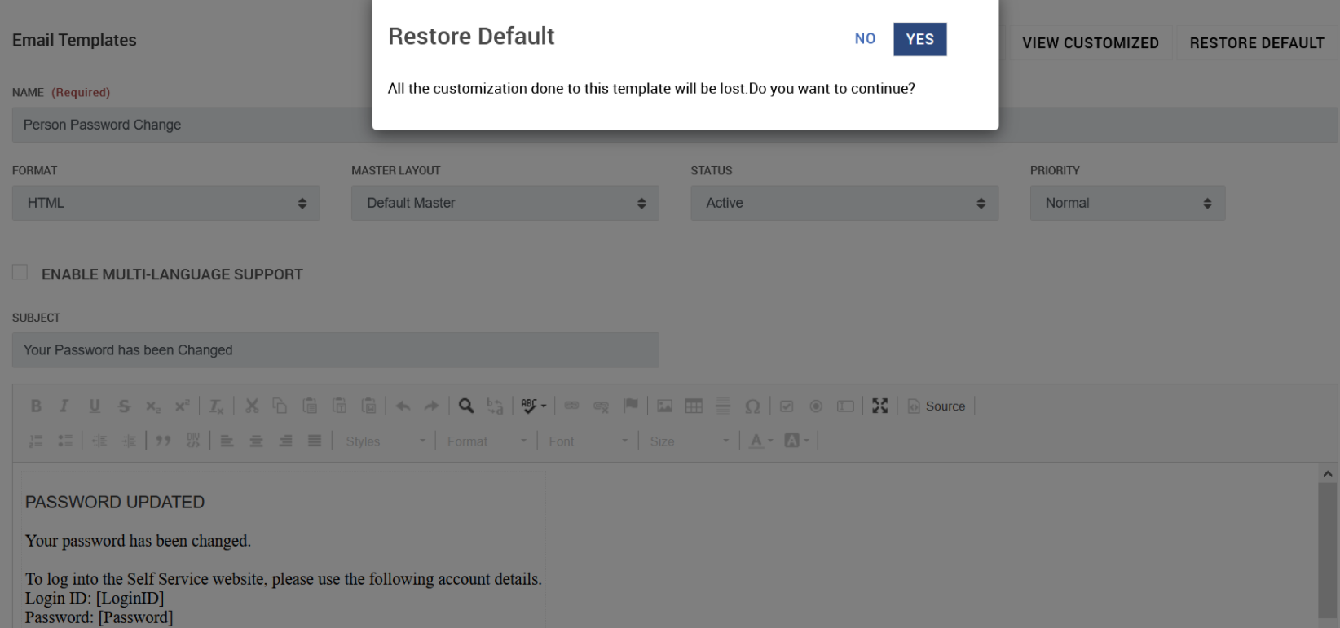Switch editor to Source view
1340x628 pixels.
(937, 406)
